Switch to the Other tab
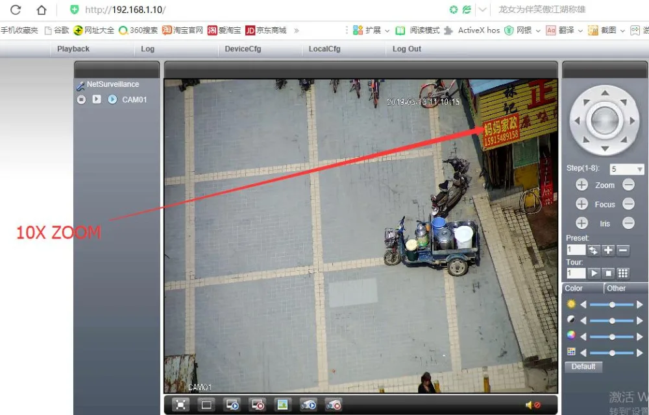 626,289
